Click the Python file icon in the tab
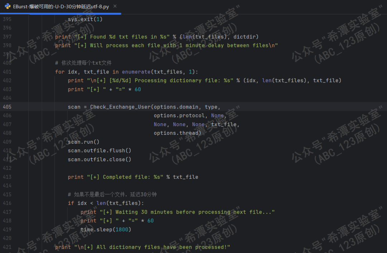Image resolution: width=387 pixels, height=253 pixels. [x=8, y=6]
